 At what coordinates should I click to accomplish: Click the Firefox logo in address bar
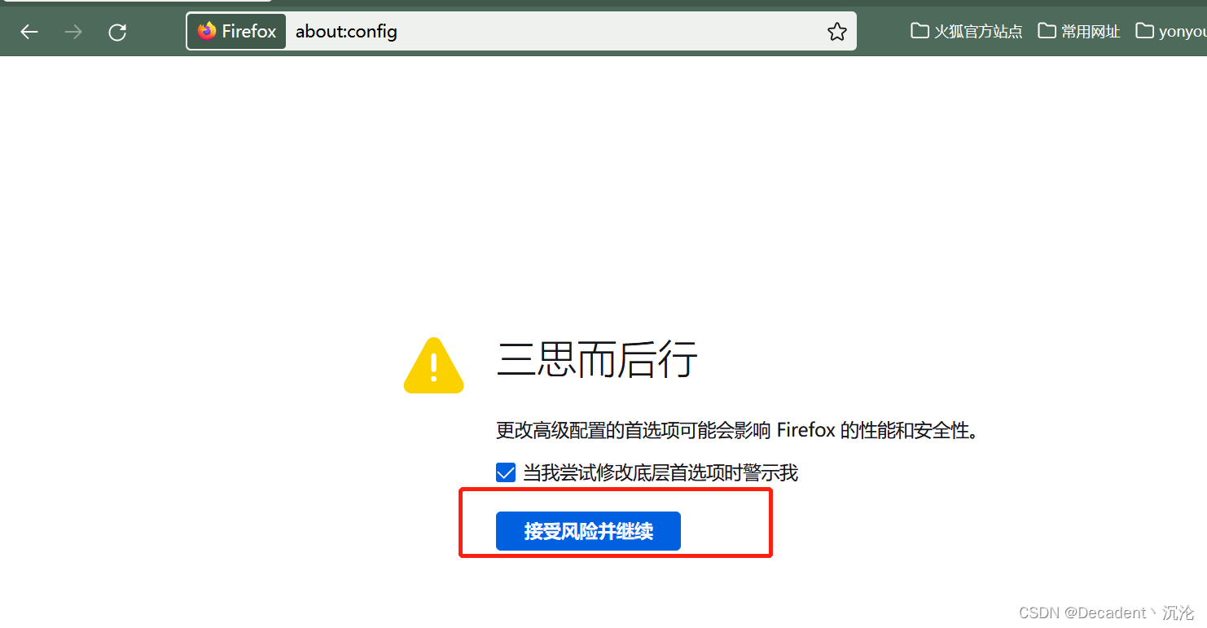207,31
